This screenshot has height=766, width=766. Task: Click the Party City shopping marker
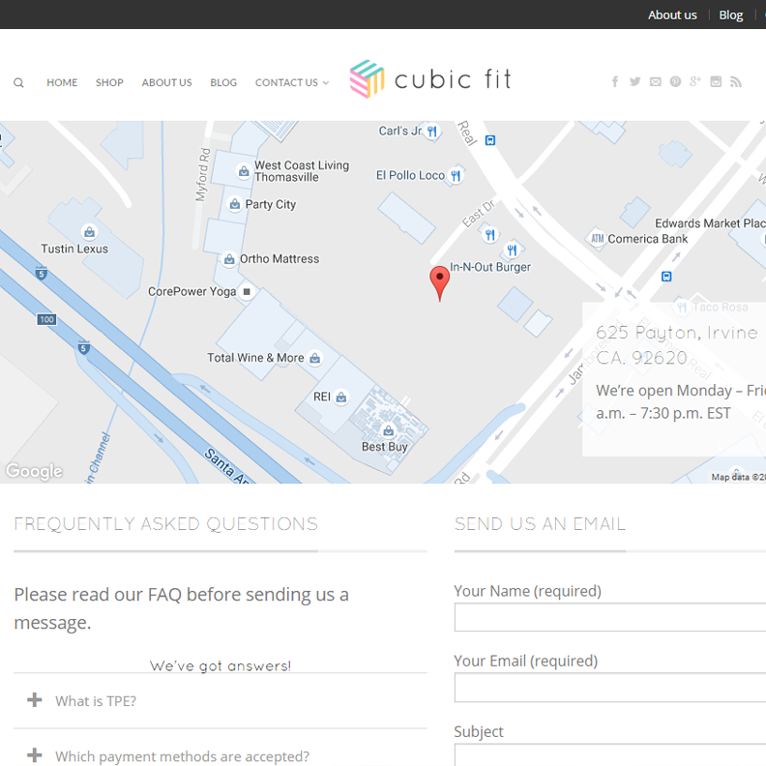235,204
